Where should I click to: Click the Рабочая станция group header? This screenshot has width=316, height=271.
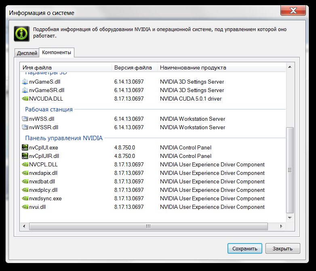(x=49, y=109)
